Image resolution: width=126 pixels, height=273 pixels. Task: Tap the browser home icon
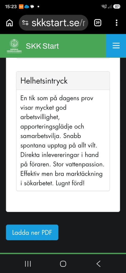point(9,23)
